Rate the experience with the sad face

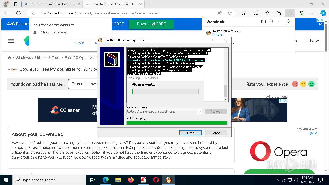tap(295, 84)
